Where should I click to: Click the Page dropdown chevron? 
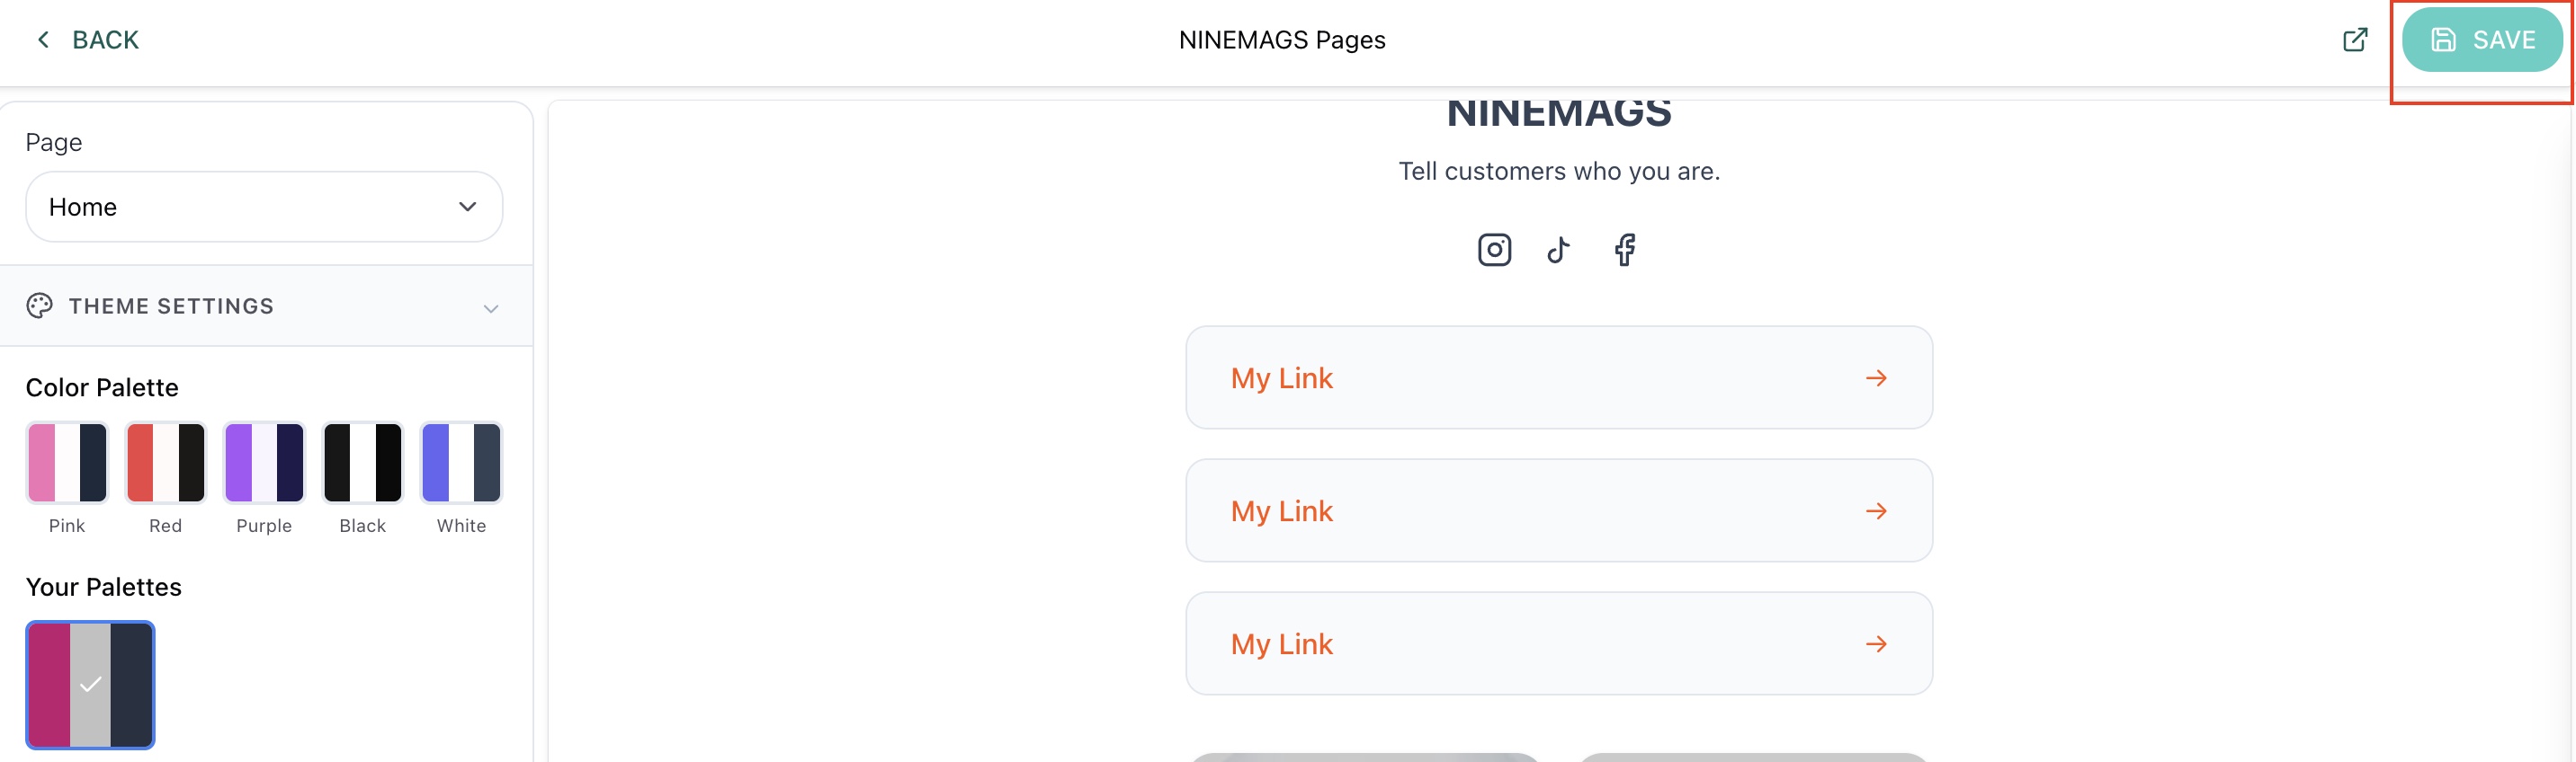pos(467,207)
